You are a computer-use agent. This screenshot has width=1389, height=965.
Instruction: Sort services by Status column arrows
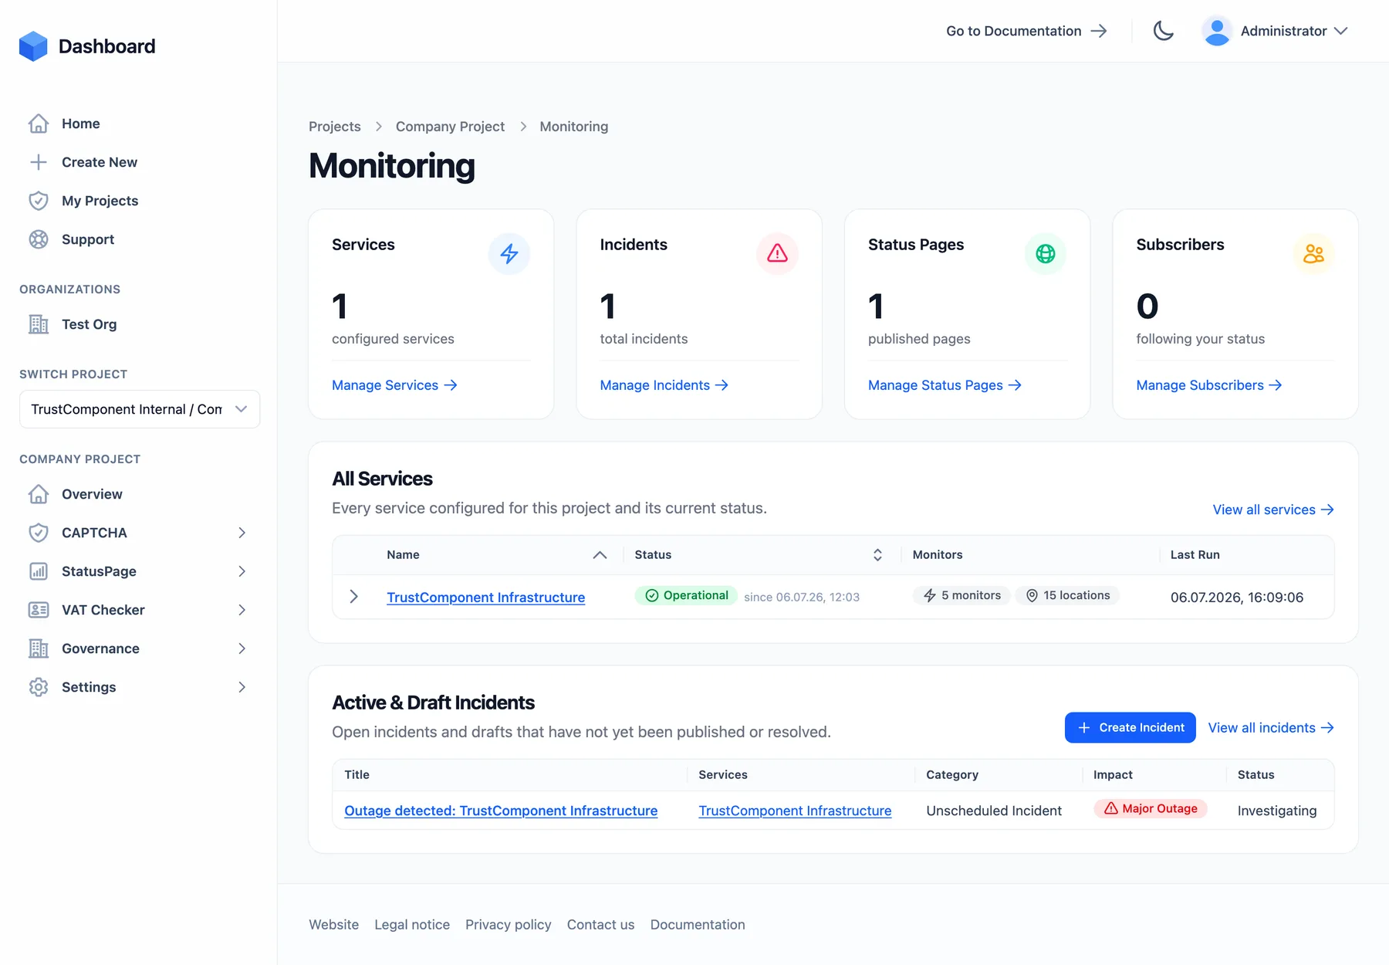click(x=877, y=555)
